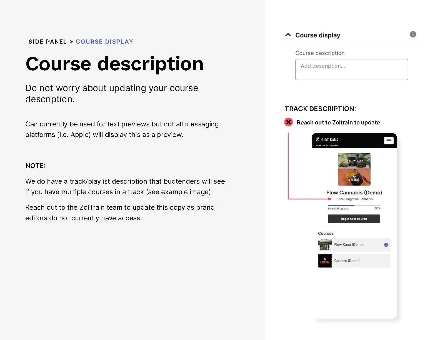This screenshot has height=340, width=440.
Task: Click the 100% Sungrown Cannabis description text
Action: tap(354, 199)
